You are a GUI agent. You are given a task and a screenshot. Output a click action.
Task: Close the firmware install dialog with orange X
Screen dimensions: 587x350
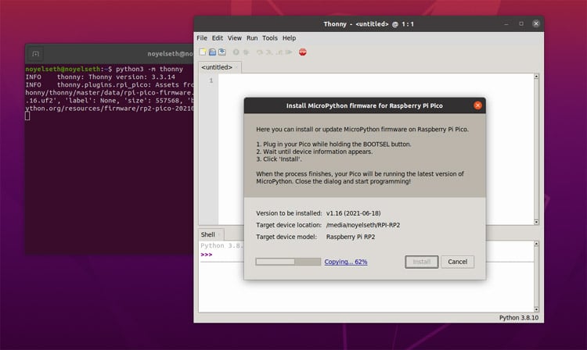(477, 105)
